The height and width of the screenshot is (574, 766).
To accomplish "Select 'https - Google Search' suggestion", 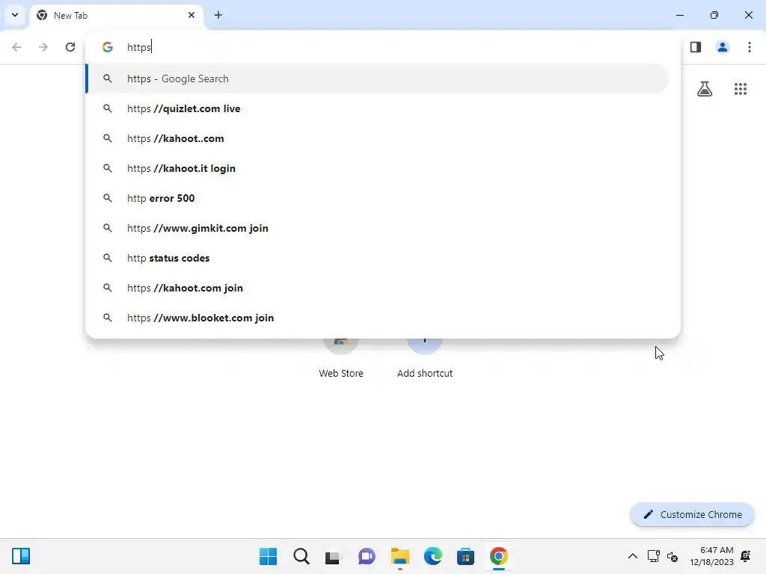I will point(377,78).
